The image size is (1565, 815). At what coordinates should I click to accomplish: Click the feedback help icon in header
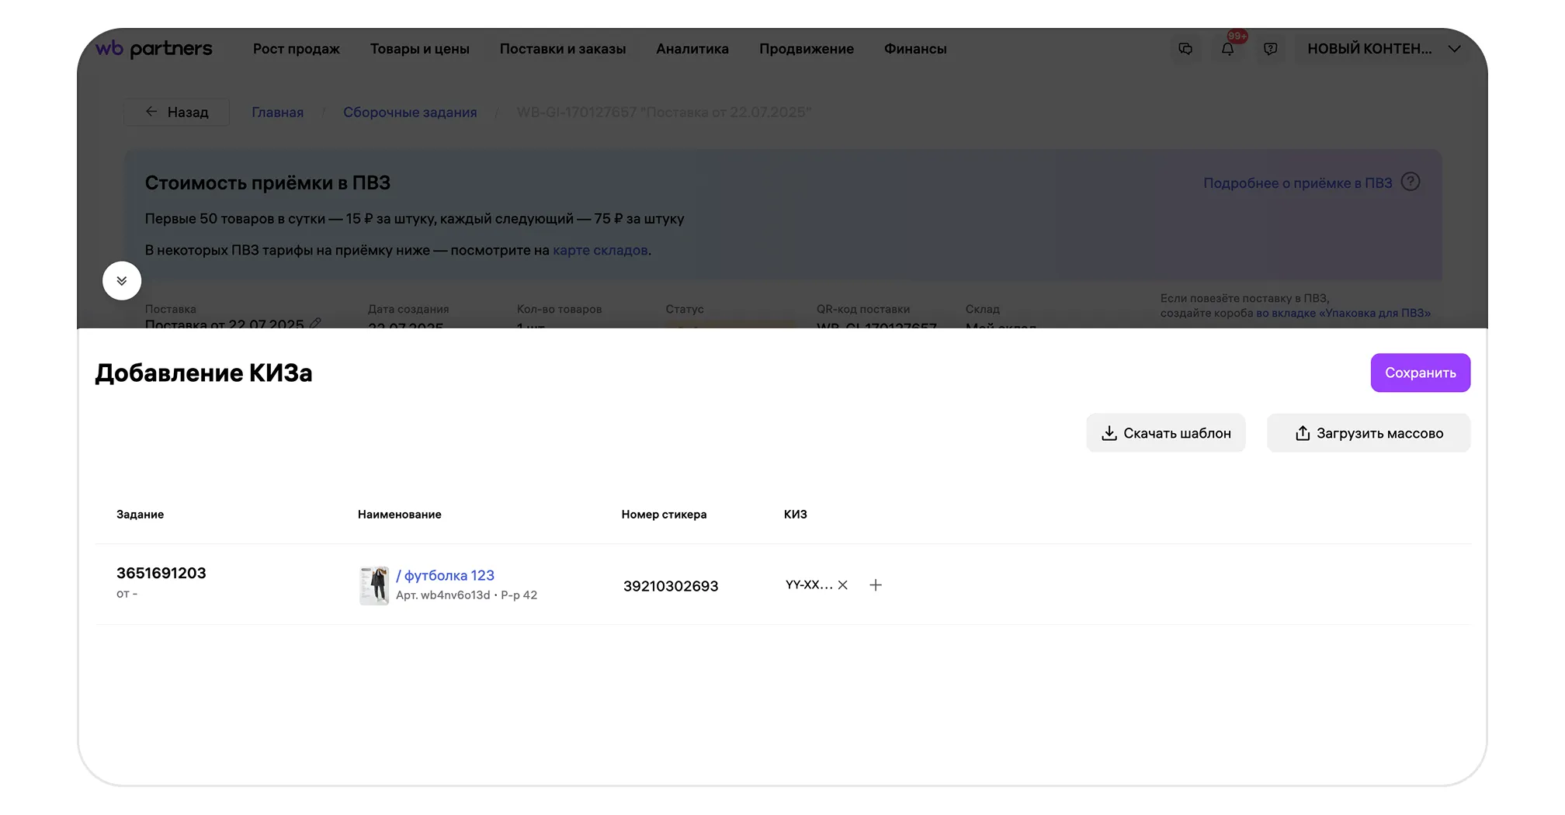1270,49
